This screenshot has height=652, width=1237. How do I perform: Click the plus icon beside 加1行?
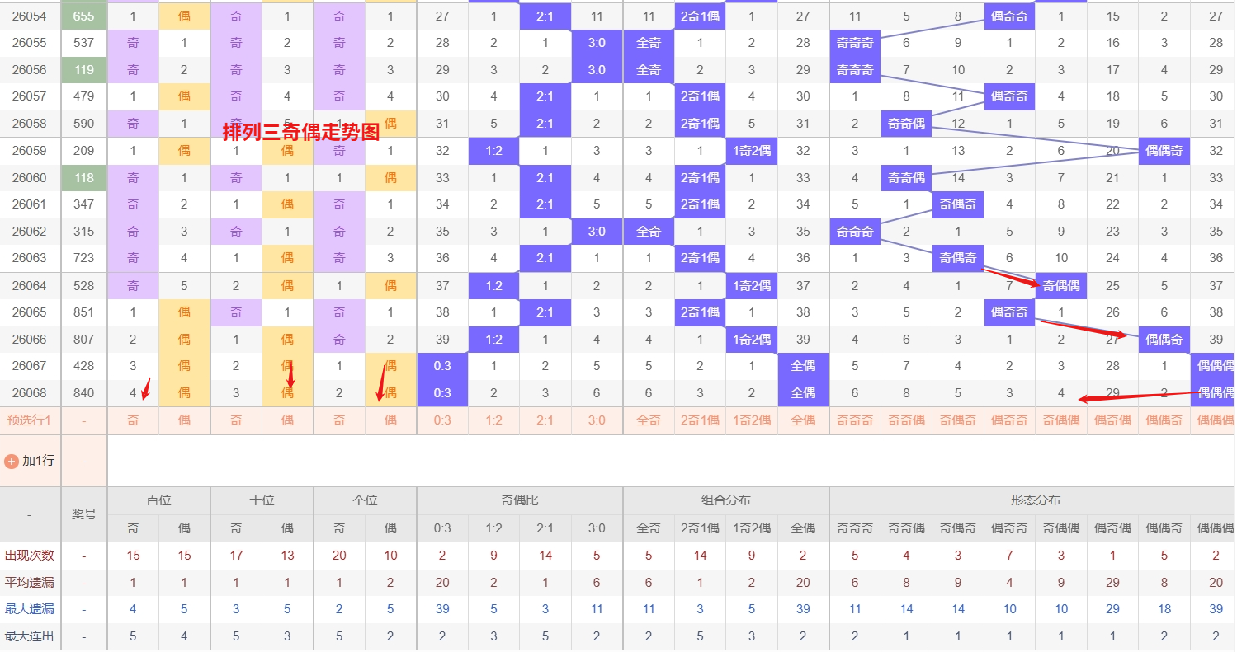12,461
